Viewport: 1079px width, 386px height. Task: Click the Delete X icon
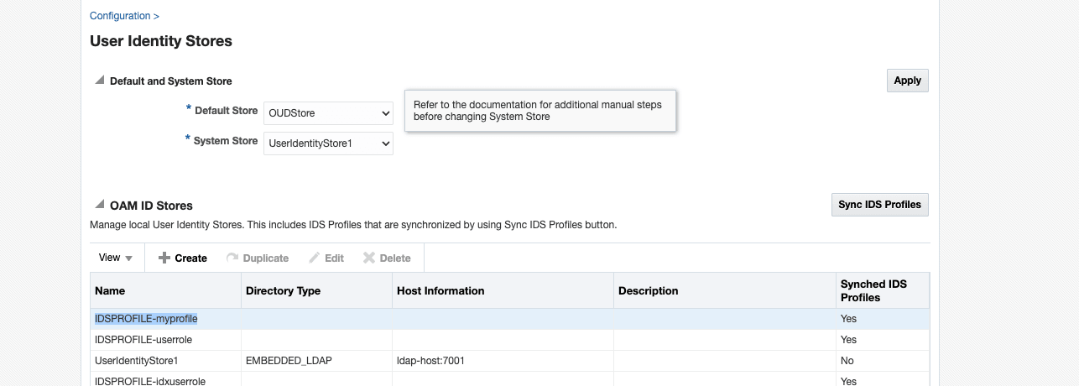tap(369, 258)
